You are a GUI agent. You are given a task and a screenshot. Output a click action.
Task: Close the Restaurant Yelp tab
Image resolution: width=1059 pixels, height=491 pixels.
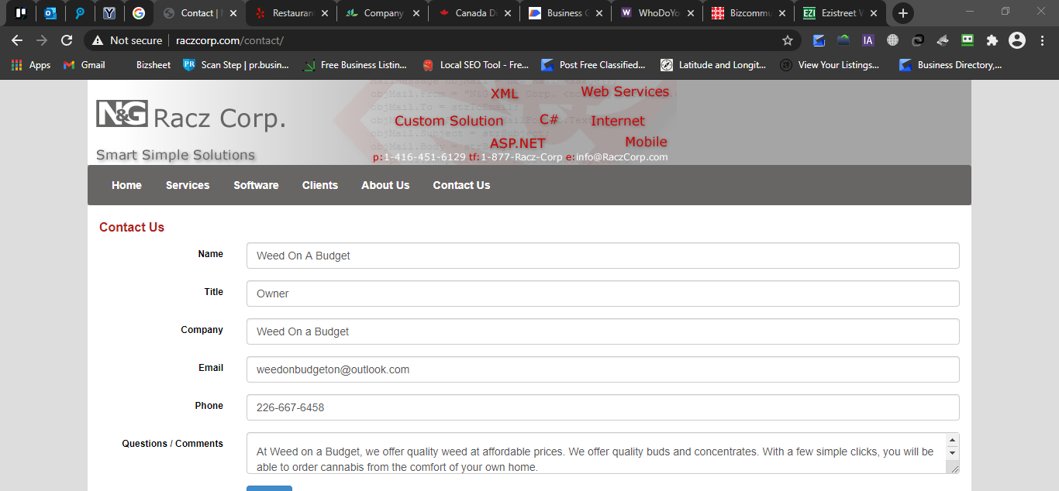click(x=324, y=13)
